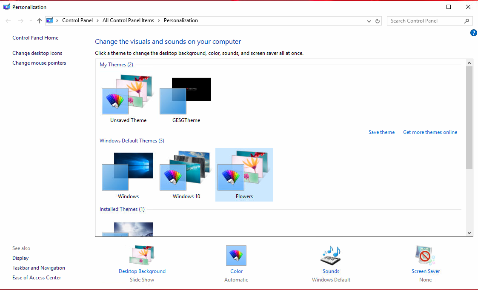Viewport: 478px width, 290px height.
Task: Click the 'Change the visuals and sounds' heading
Action: coord(168,41)
